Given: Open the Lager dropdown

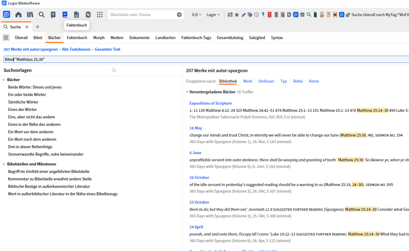Looking at the screenshot, I should click(213, 15).
